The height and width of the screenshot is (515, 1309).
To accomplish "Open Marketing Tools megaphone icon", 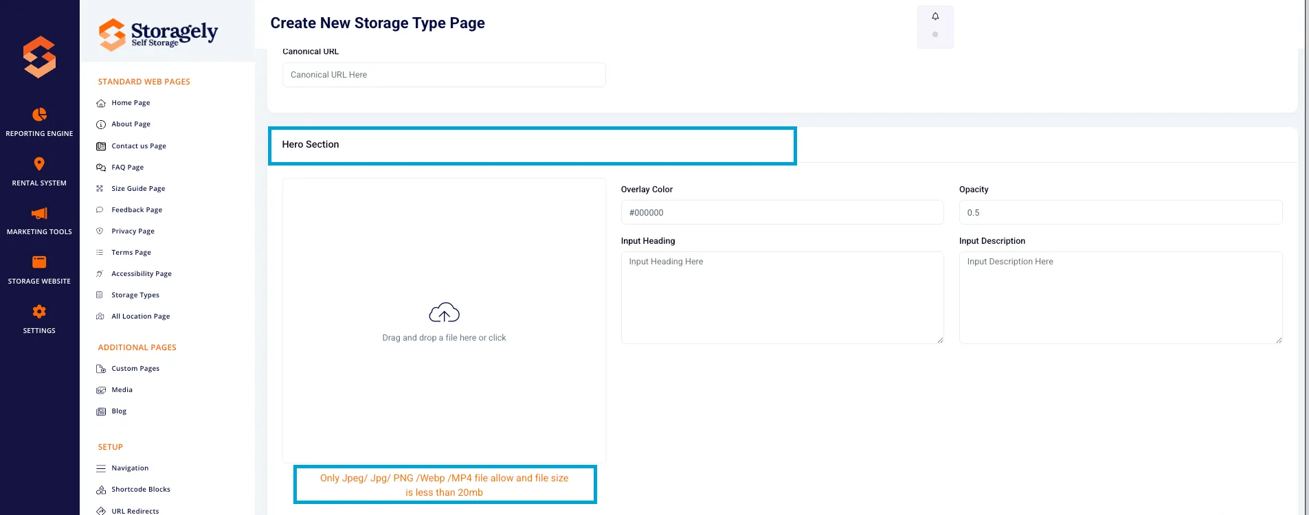I will point(39,213).
